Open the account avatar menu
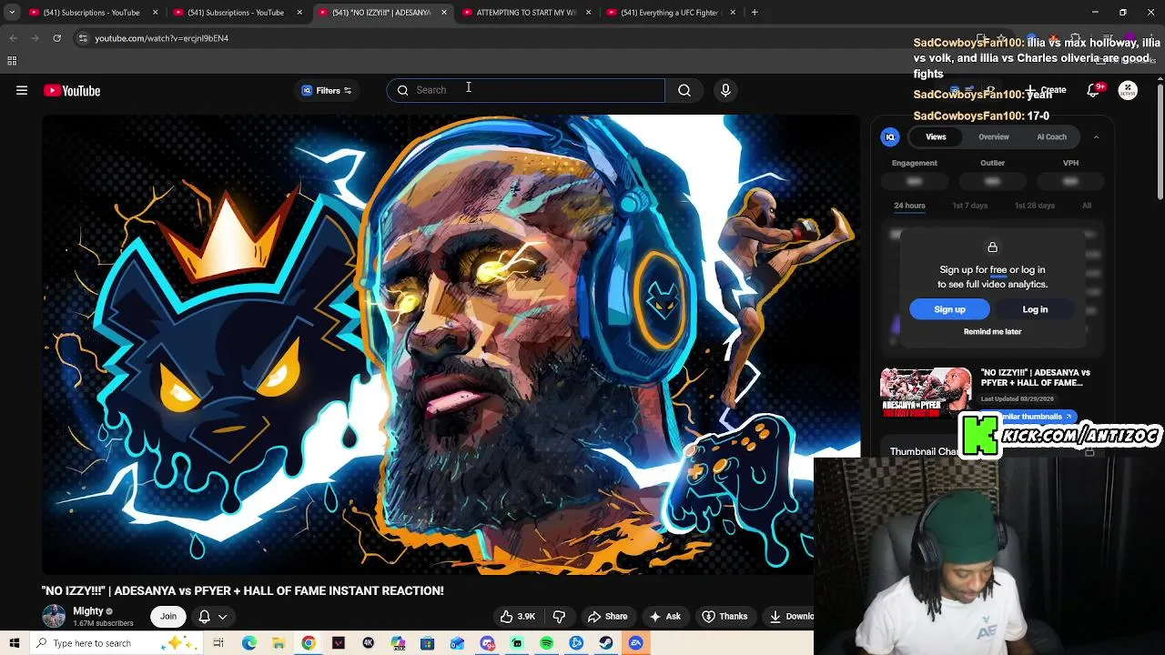 tap(1128, 90)
